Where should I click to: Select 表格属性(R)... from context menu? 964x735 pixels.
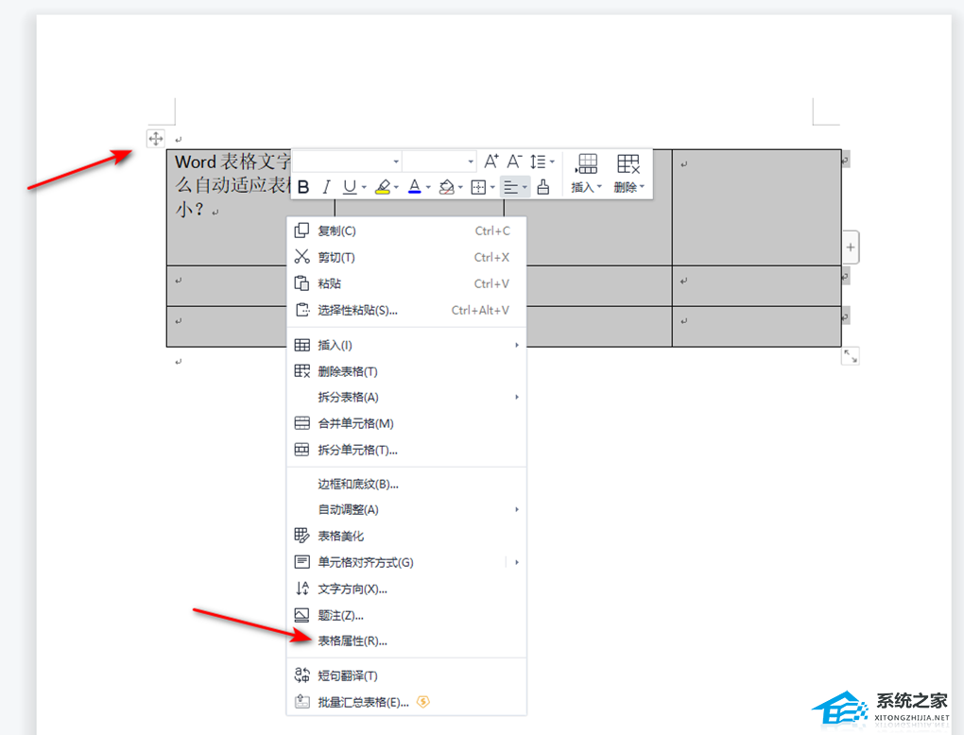353,641
